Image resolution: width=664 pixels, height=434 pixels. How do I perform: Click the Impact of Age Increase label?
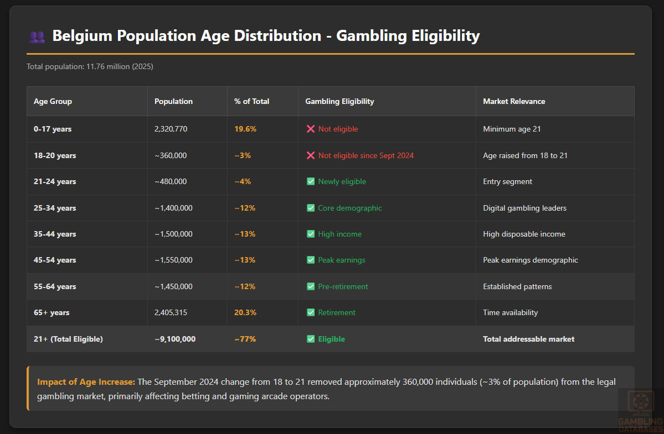click(86, 382)
